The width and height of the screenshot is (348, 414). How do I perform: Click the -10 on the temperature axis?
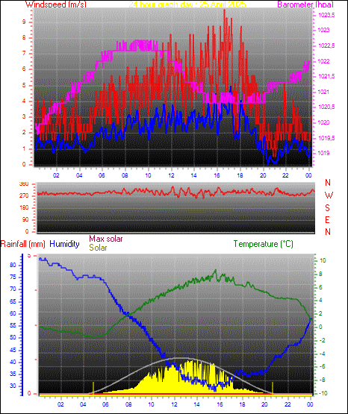(323, 393)
